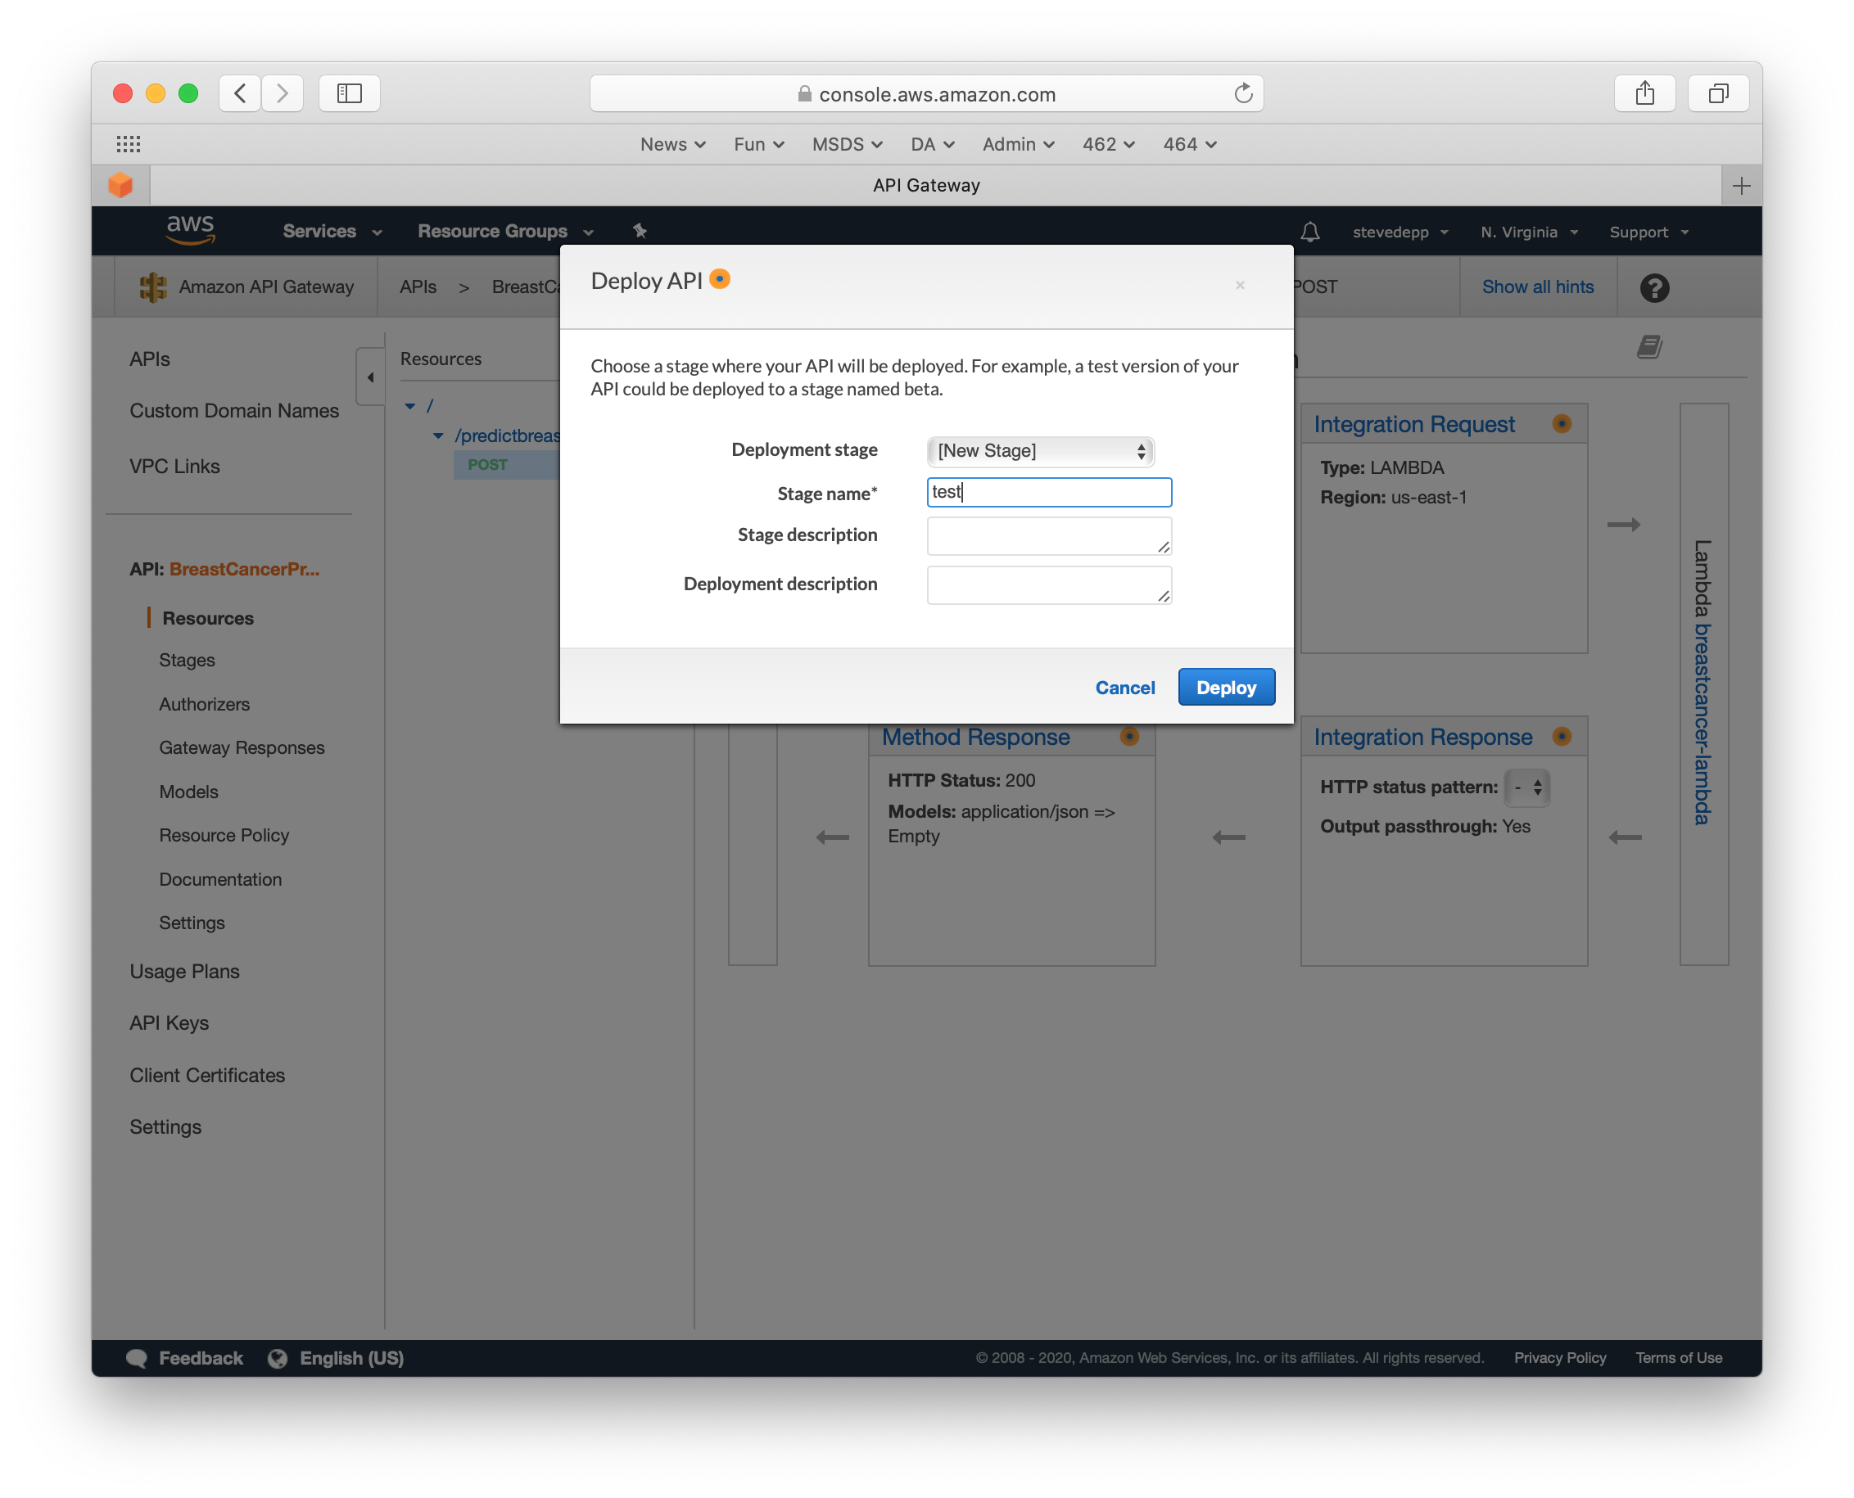Open the Integration Request link
The width and height of the screenshot is (1854, 1498).
(1413, 424)
